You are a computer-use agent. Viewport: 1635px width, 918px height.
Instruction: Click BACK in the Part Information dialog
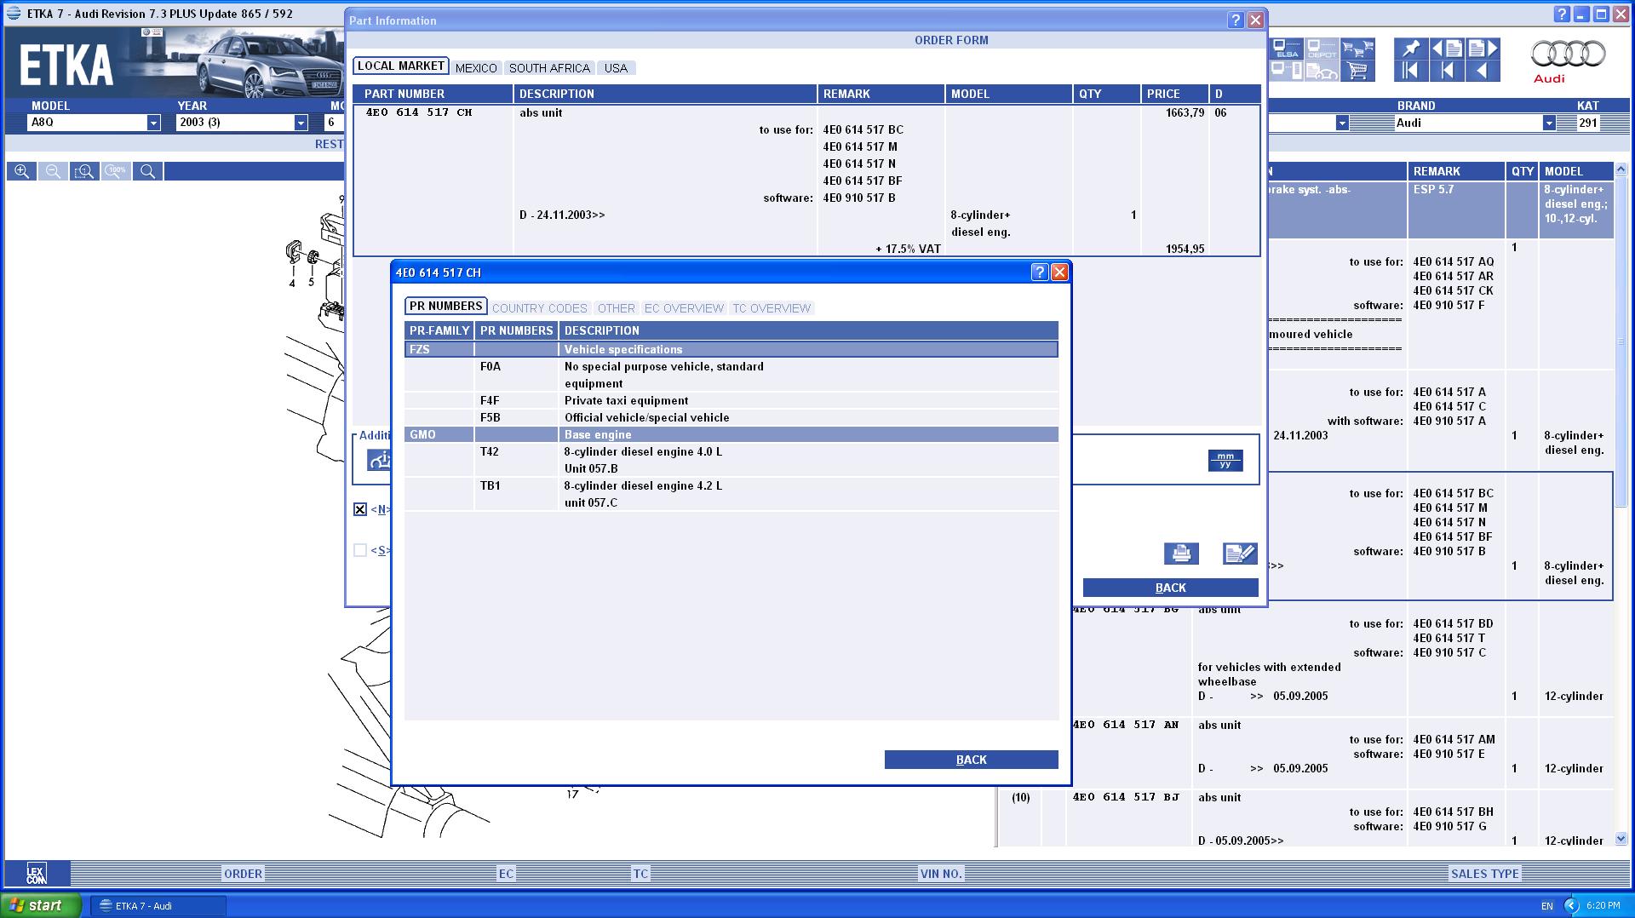pyautogui.click(x=1170, y=588)
